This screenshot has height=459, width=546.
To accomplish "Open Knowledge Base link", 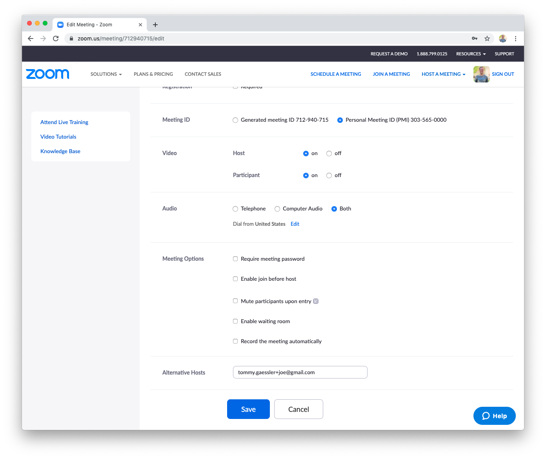I will tap(60, 151).
